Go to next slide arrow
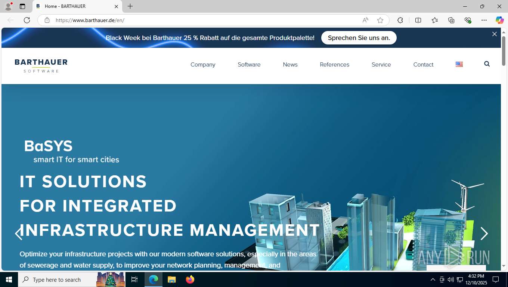This screenshot has width=508, height=287. tap(484, 234)
